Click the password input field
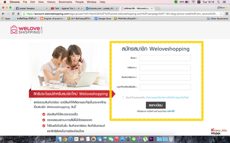This screenshot has width=230, height=143. [x=165, y=68]
